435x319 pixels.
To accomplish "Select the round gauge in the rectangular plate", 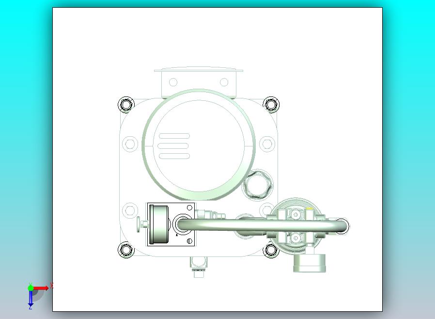I will pyautogui.click(x=159, y=224).
